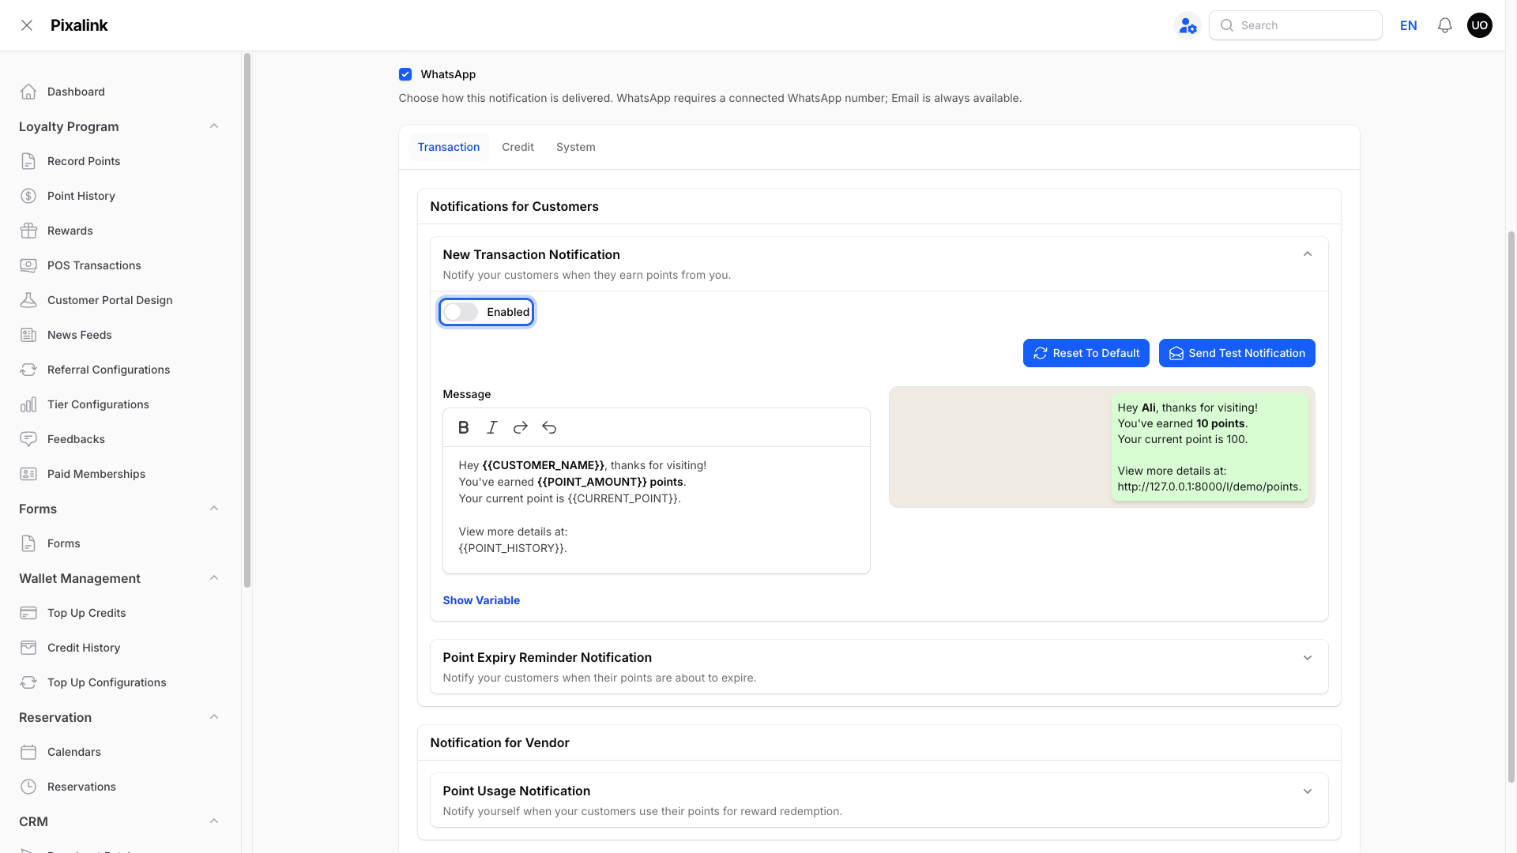1517x853 pixels.
Task: Click the Show Variable link
Action: click(x=481, y=600)
